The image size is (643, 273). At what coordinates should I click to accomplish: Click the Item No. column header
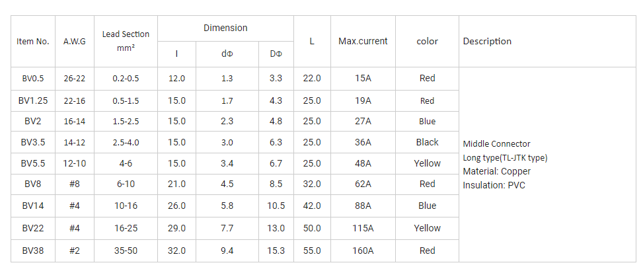[x=33, y=41]
